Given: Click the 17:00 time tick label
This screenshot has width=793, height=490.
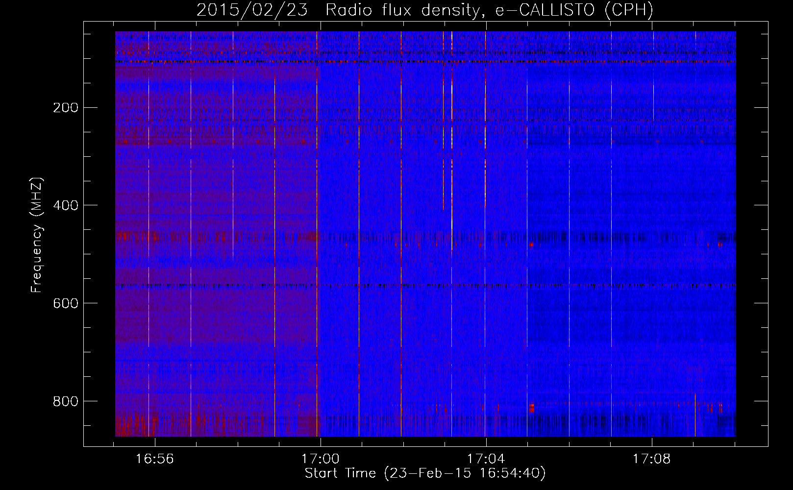Looking at the screenshot, I should (x=321, y=459).
